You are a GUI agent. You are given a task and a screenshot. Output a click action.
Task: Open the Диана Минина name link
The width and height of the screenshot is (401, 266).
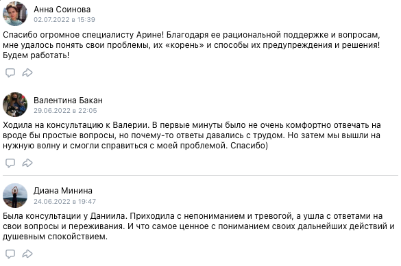[x=63, y=191]
